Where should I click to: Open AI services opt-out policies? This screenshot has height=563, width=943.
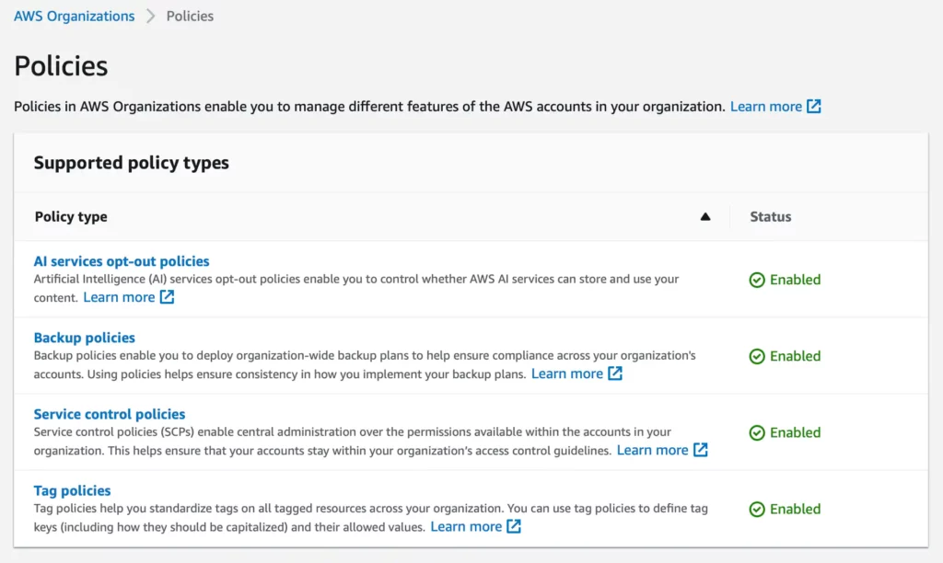point(122,260)
